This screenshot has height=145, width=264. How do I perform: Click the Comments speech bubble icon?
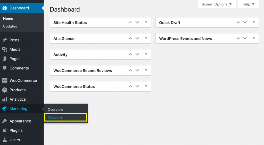coord(5,68)
